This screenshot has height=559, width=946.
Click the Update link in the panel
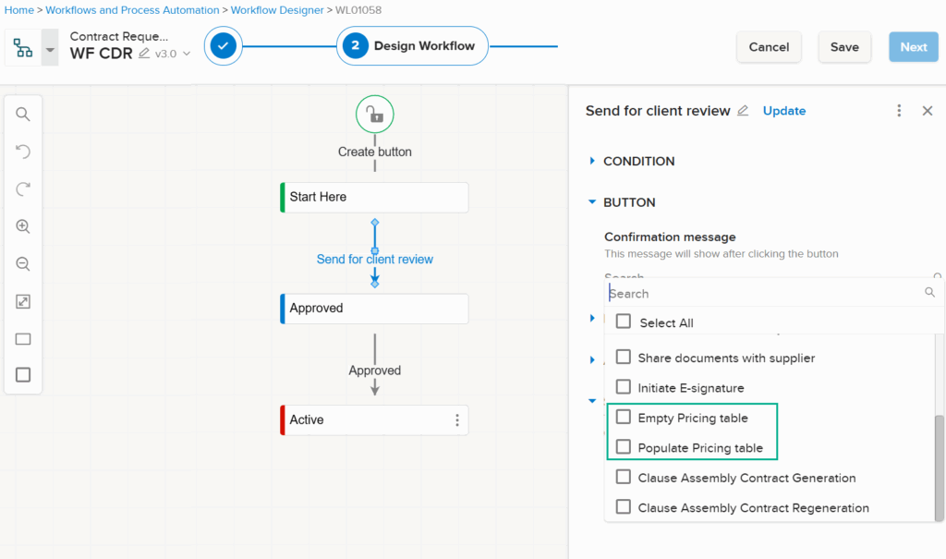point(783,110)
